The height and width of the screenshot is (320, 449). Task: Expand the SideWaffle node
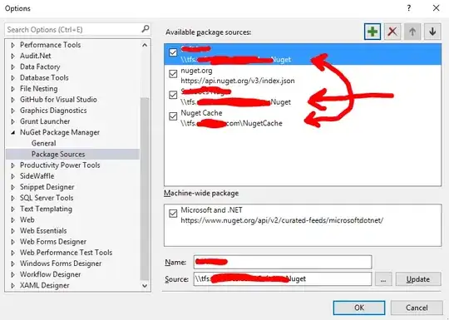(12, 176)
